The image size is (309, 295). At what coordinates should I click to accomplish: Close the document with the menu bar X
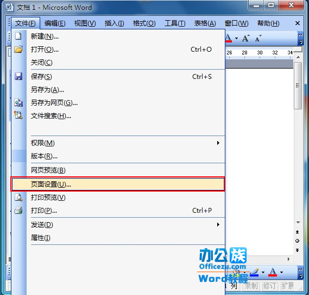(x=298, y=23)
